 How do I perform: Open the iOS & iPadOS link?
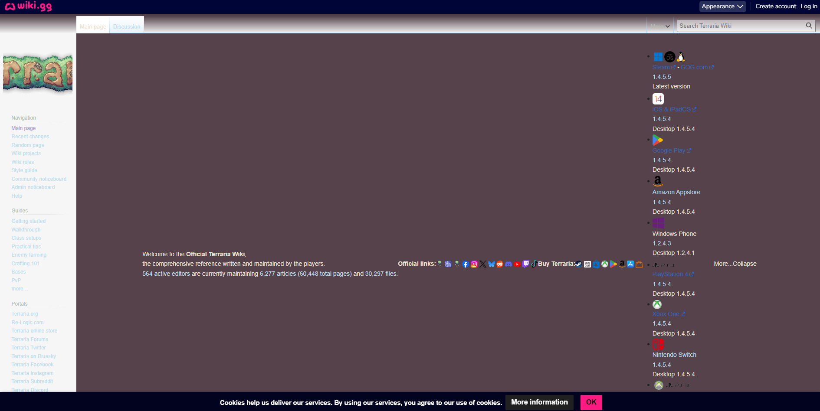674,109
